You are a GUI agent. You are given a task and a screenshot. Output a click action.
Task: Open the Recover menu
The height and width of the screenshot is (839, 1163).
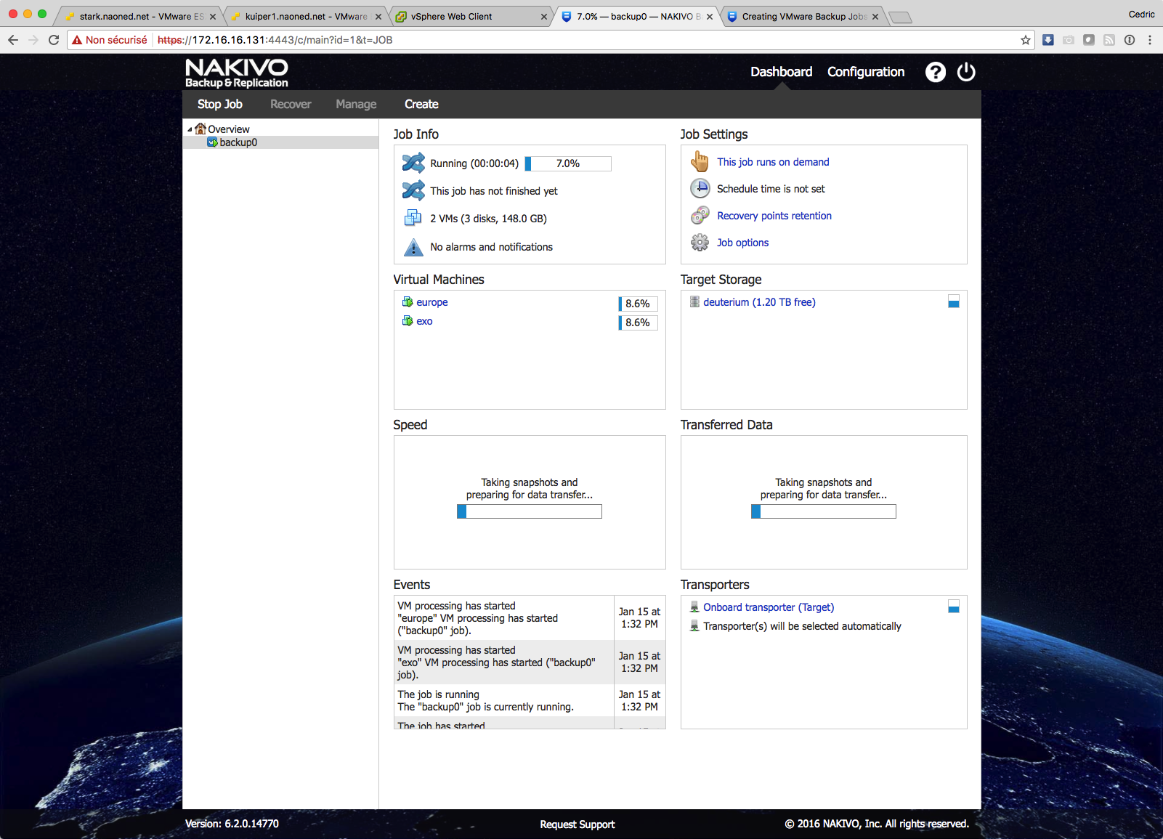click(291, 105)
